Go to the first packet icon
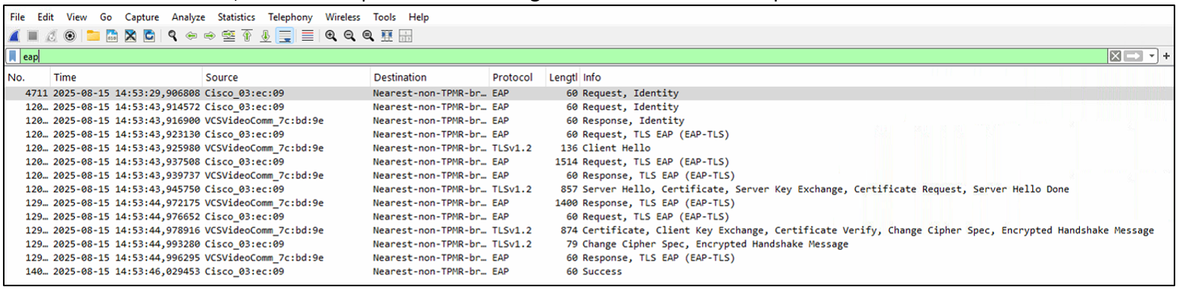Image resolution: width=1179 pixels, height=290 pixels. (247, 36)
